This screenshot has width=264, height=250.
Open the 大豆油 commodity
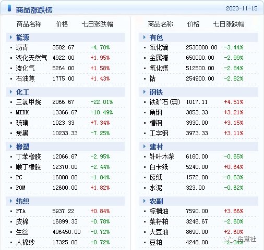click(x=159, y=232)
